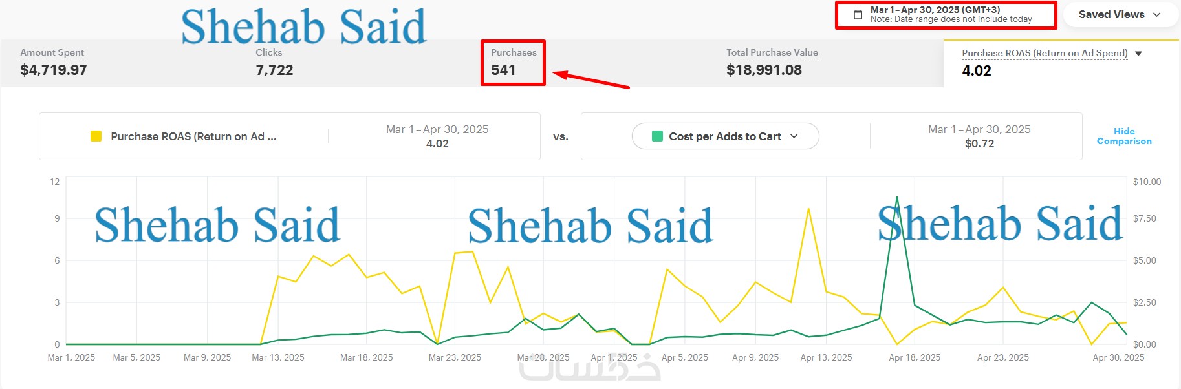Click the green spike peak near Apr 17
Screen dimensions: 1181x389
point(896,198)
